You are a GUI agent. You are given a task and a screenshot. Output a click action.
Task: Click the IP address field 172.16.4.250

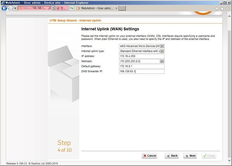[x=142, y=56]
